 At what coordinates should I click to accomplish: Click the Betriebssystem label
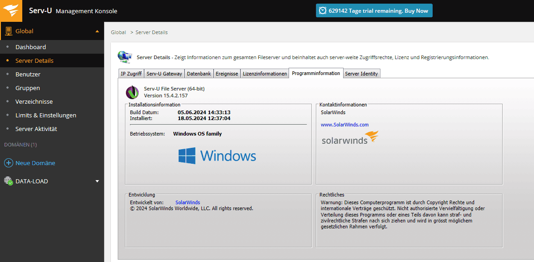tap(147, 134)
